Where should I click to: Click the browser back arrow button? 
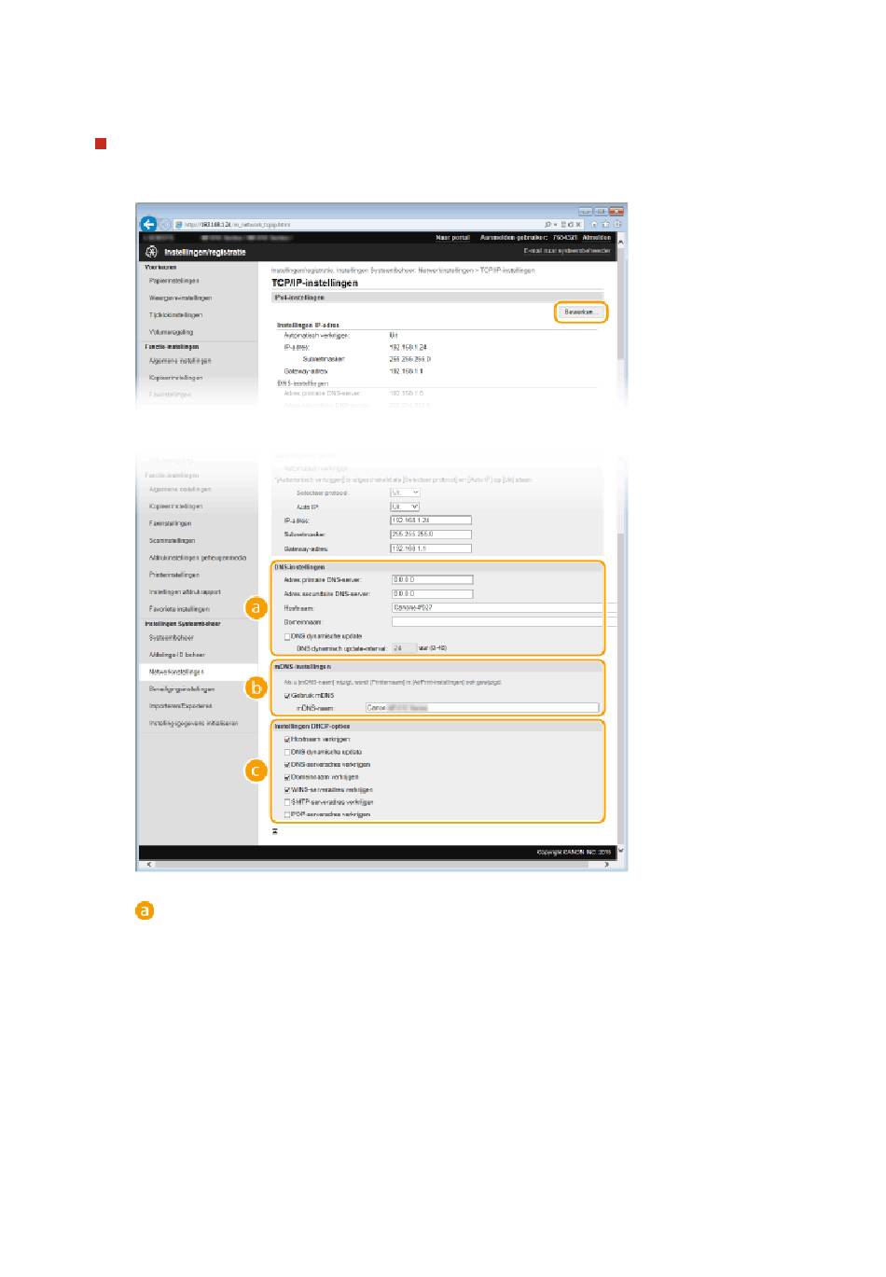(147, 224)
